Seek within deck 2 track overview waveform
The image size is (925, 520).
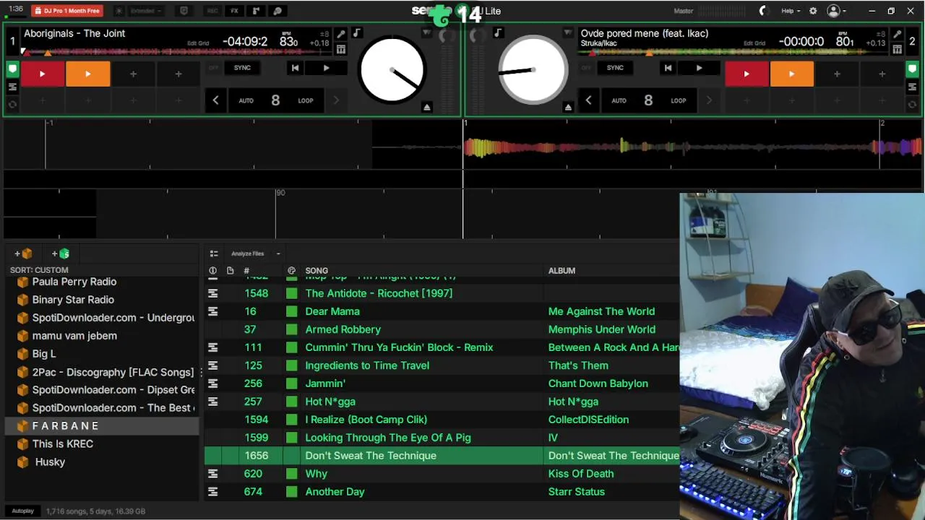[733, 52]
